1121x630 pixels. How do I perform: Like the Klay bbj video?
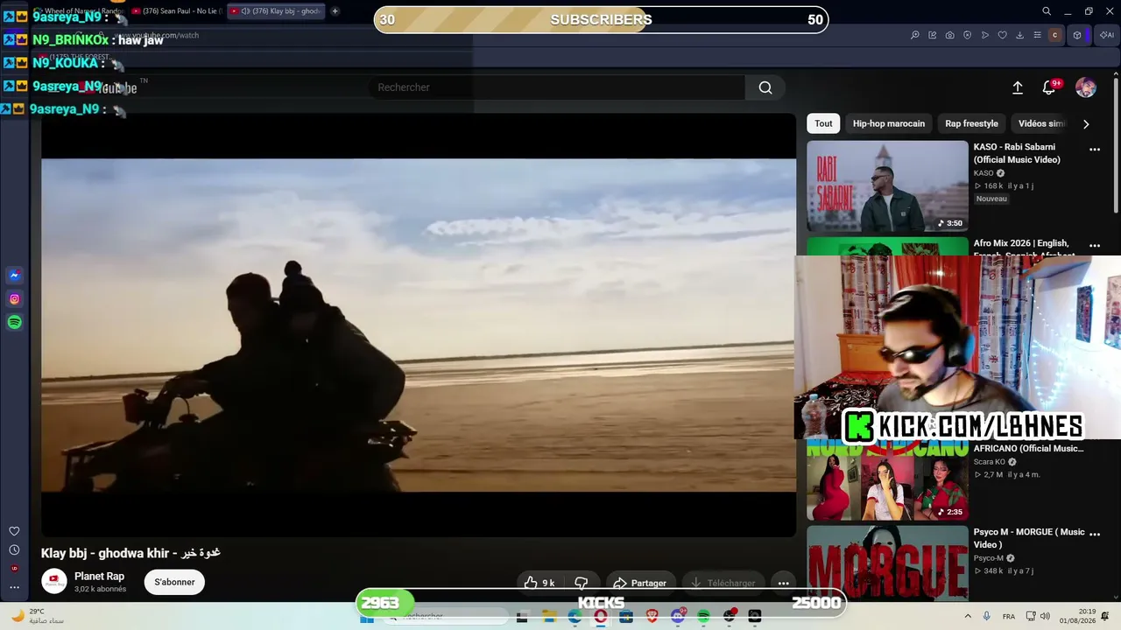coord(540,583)
